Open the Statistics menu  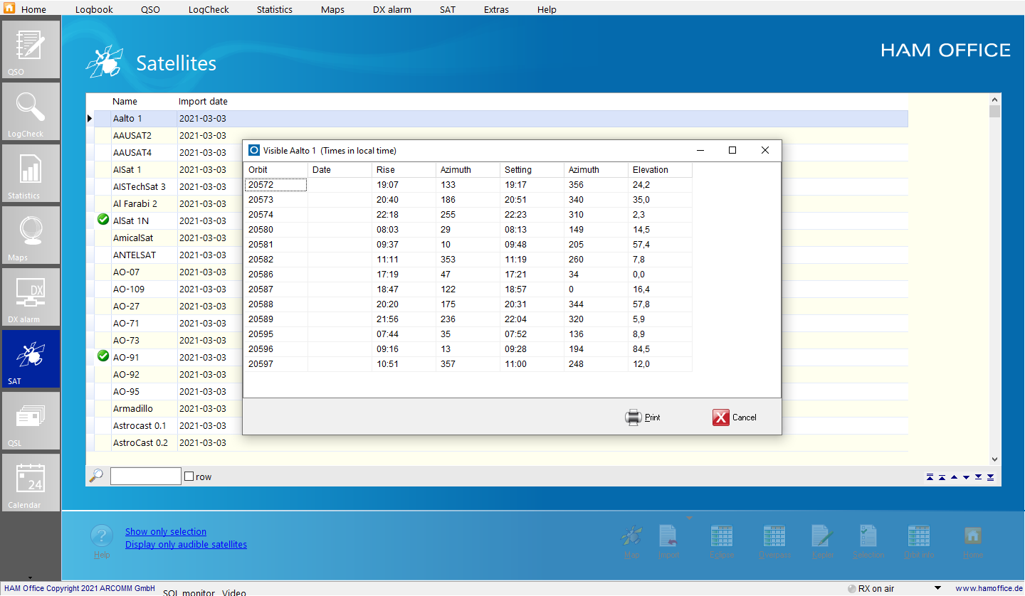[275, 10]
